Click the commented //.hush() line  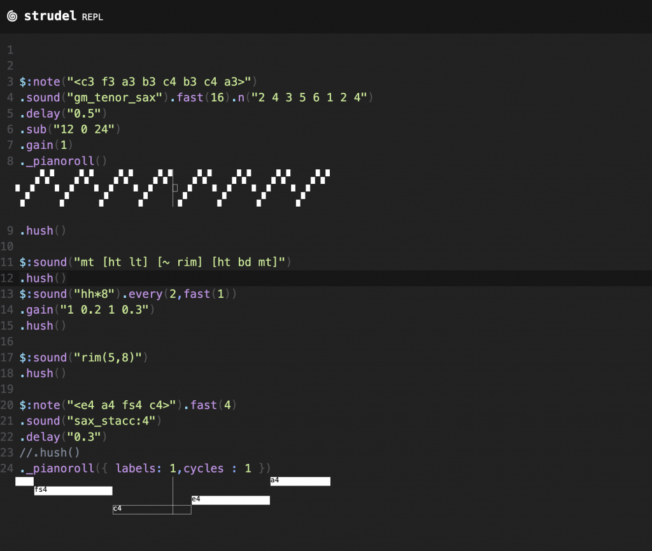[x=50, y=452]
